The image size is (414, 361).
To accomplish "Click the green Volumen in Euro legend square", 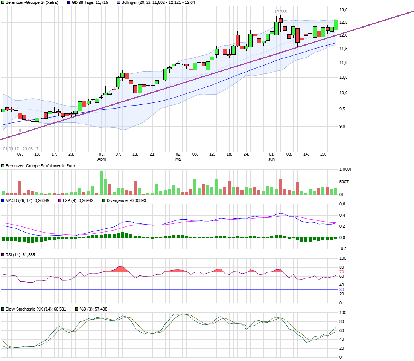I will [x=3, y=166].
